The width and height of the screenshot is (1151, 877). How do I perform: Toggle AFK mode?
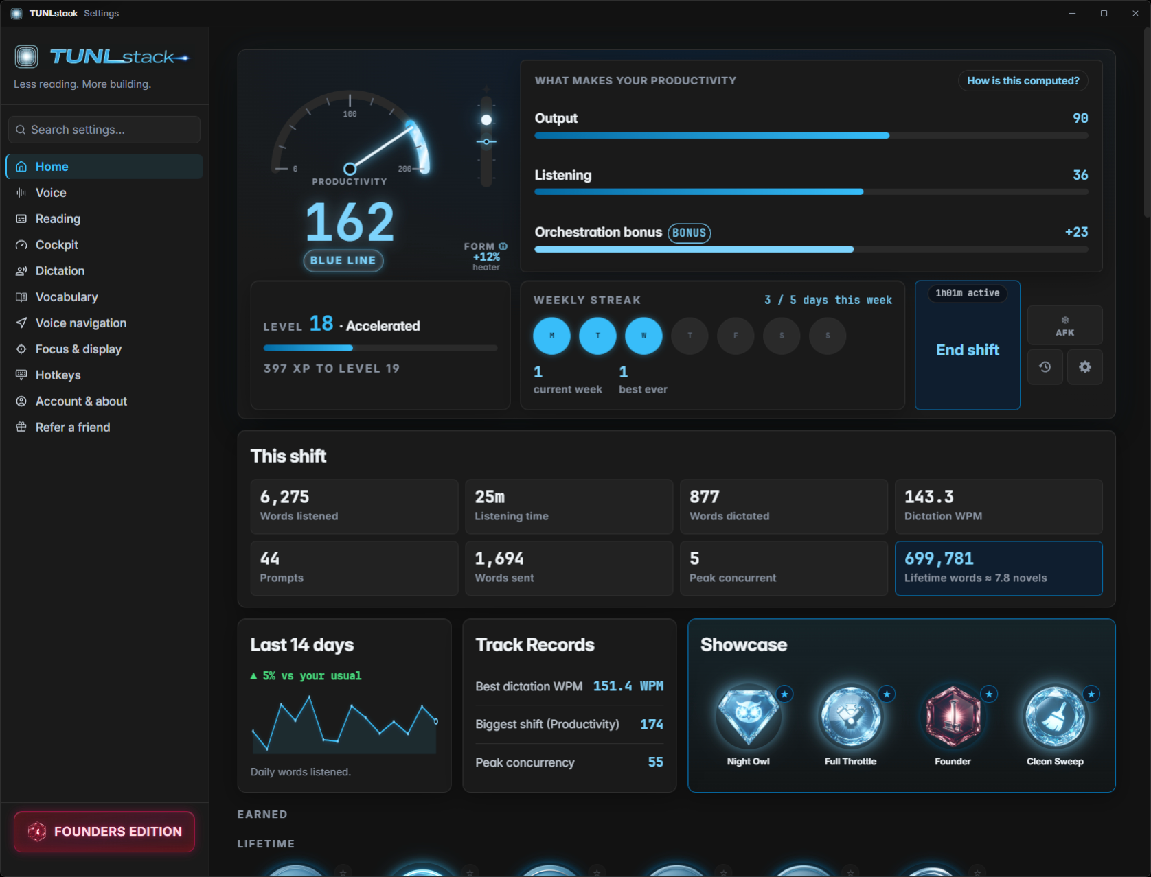click(x=1064, y=325)
